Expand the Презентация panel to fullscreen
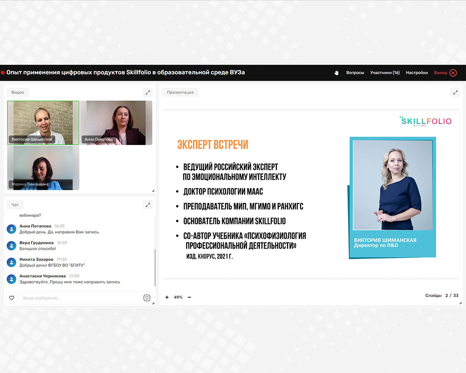466x373 pixels. pos(455,92)
